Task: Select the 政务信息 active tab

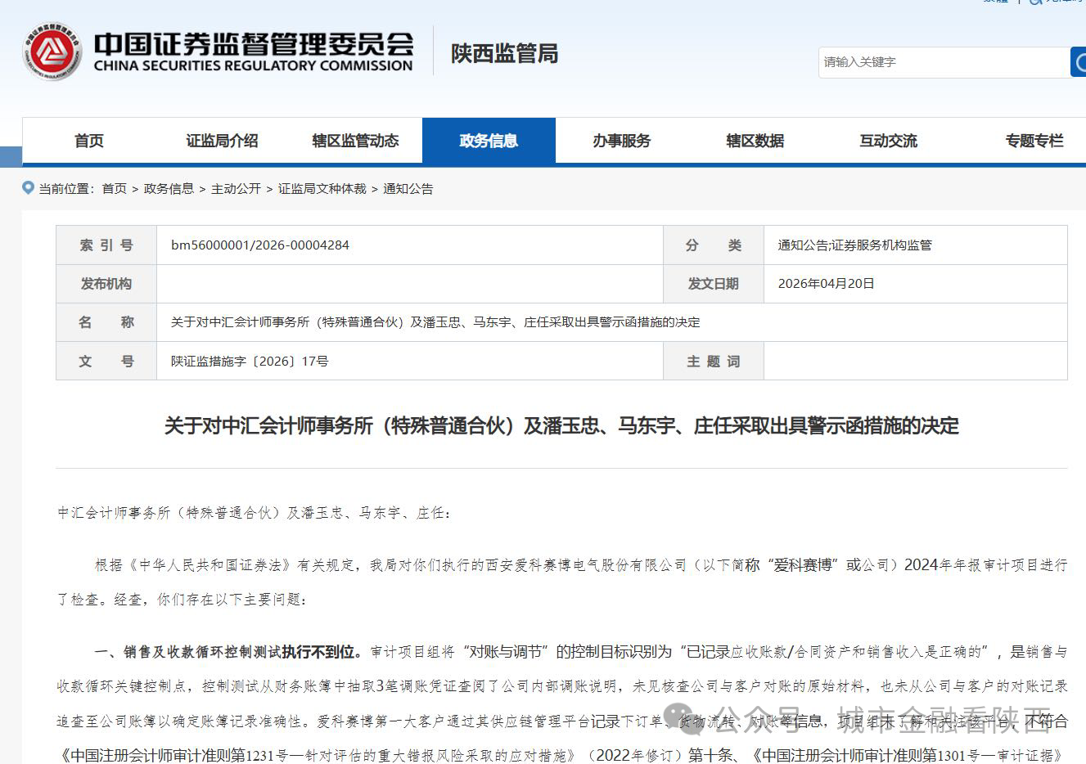Action: (x=489, y=141)
